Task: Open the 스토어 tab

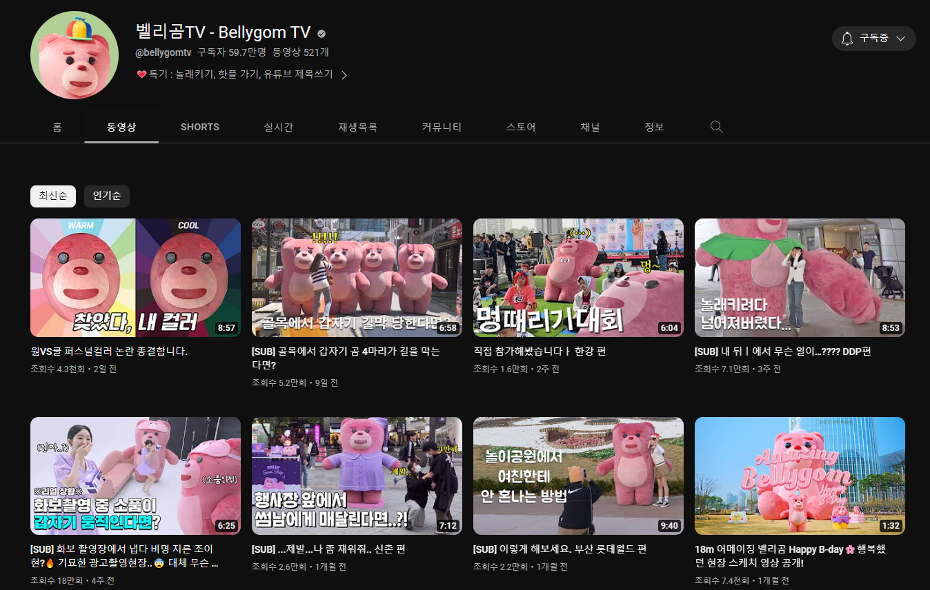Action: (521, 127)
